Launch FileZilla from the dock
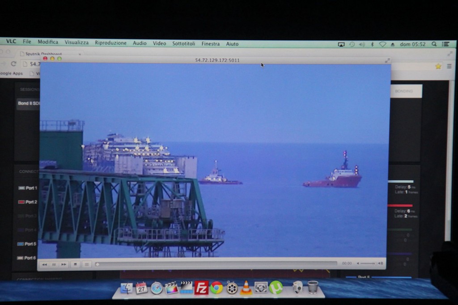 [x=201, y=288]
